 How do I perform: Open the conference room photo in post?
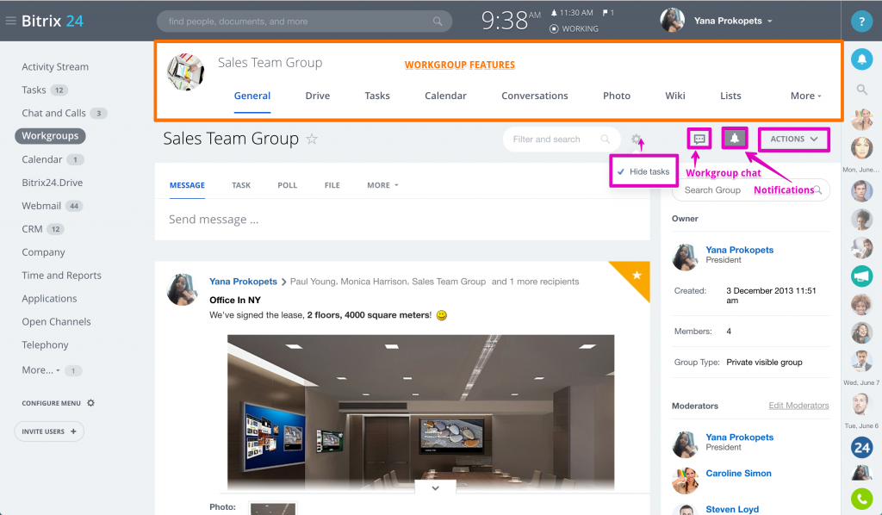pyautogui.click(x=420, y=413)
